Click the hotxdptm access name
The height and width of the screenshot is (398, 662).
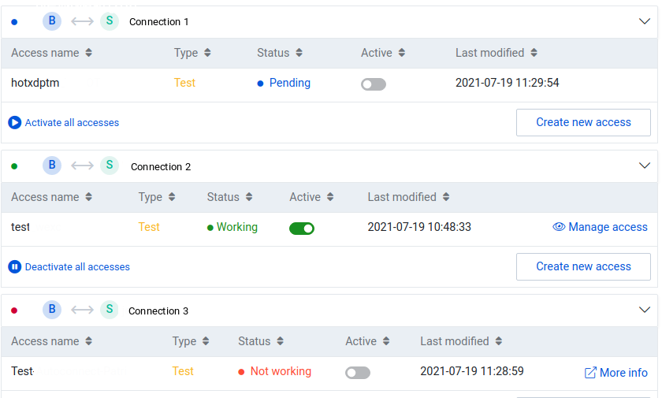pyautogui.click(x=35, y=83)
